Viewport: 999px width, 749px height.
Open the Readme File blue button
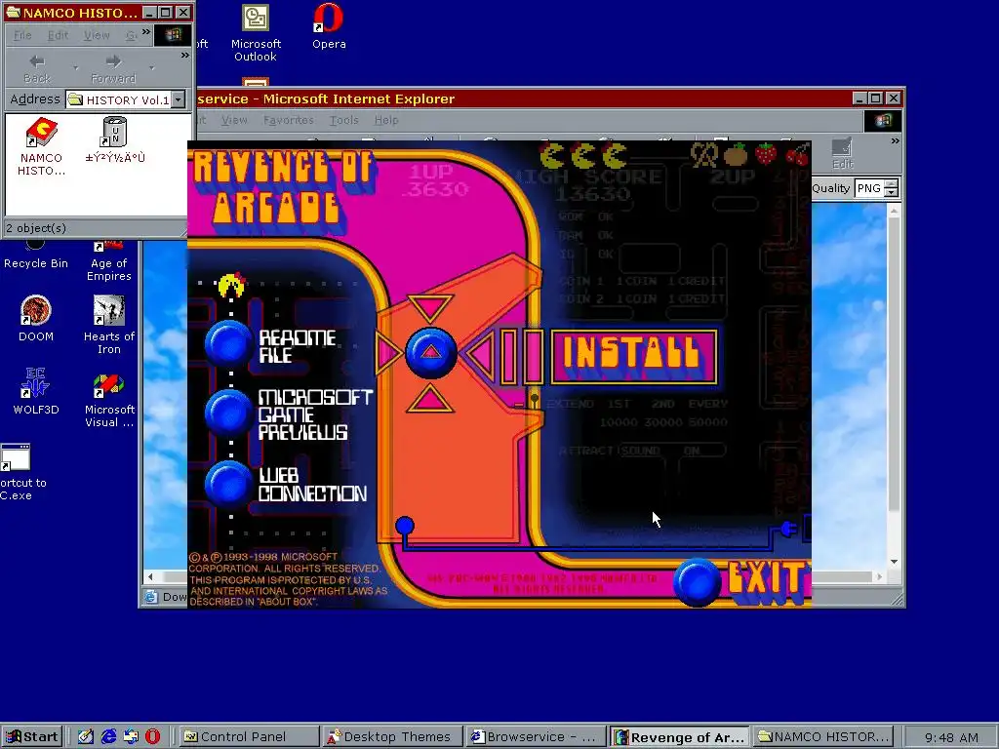(x=228, y=344)
